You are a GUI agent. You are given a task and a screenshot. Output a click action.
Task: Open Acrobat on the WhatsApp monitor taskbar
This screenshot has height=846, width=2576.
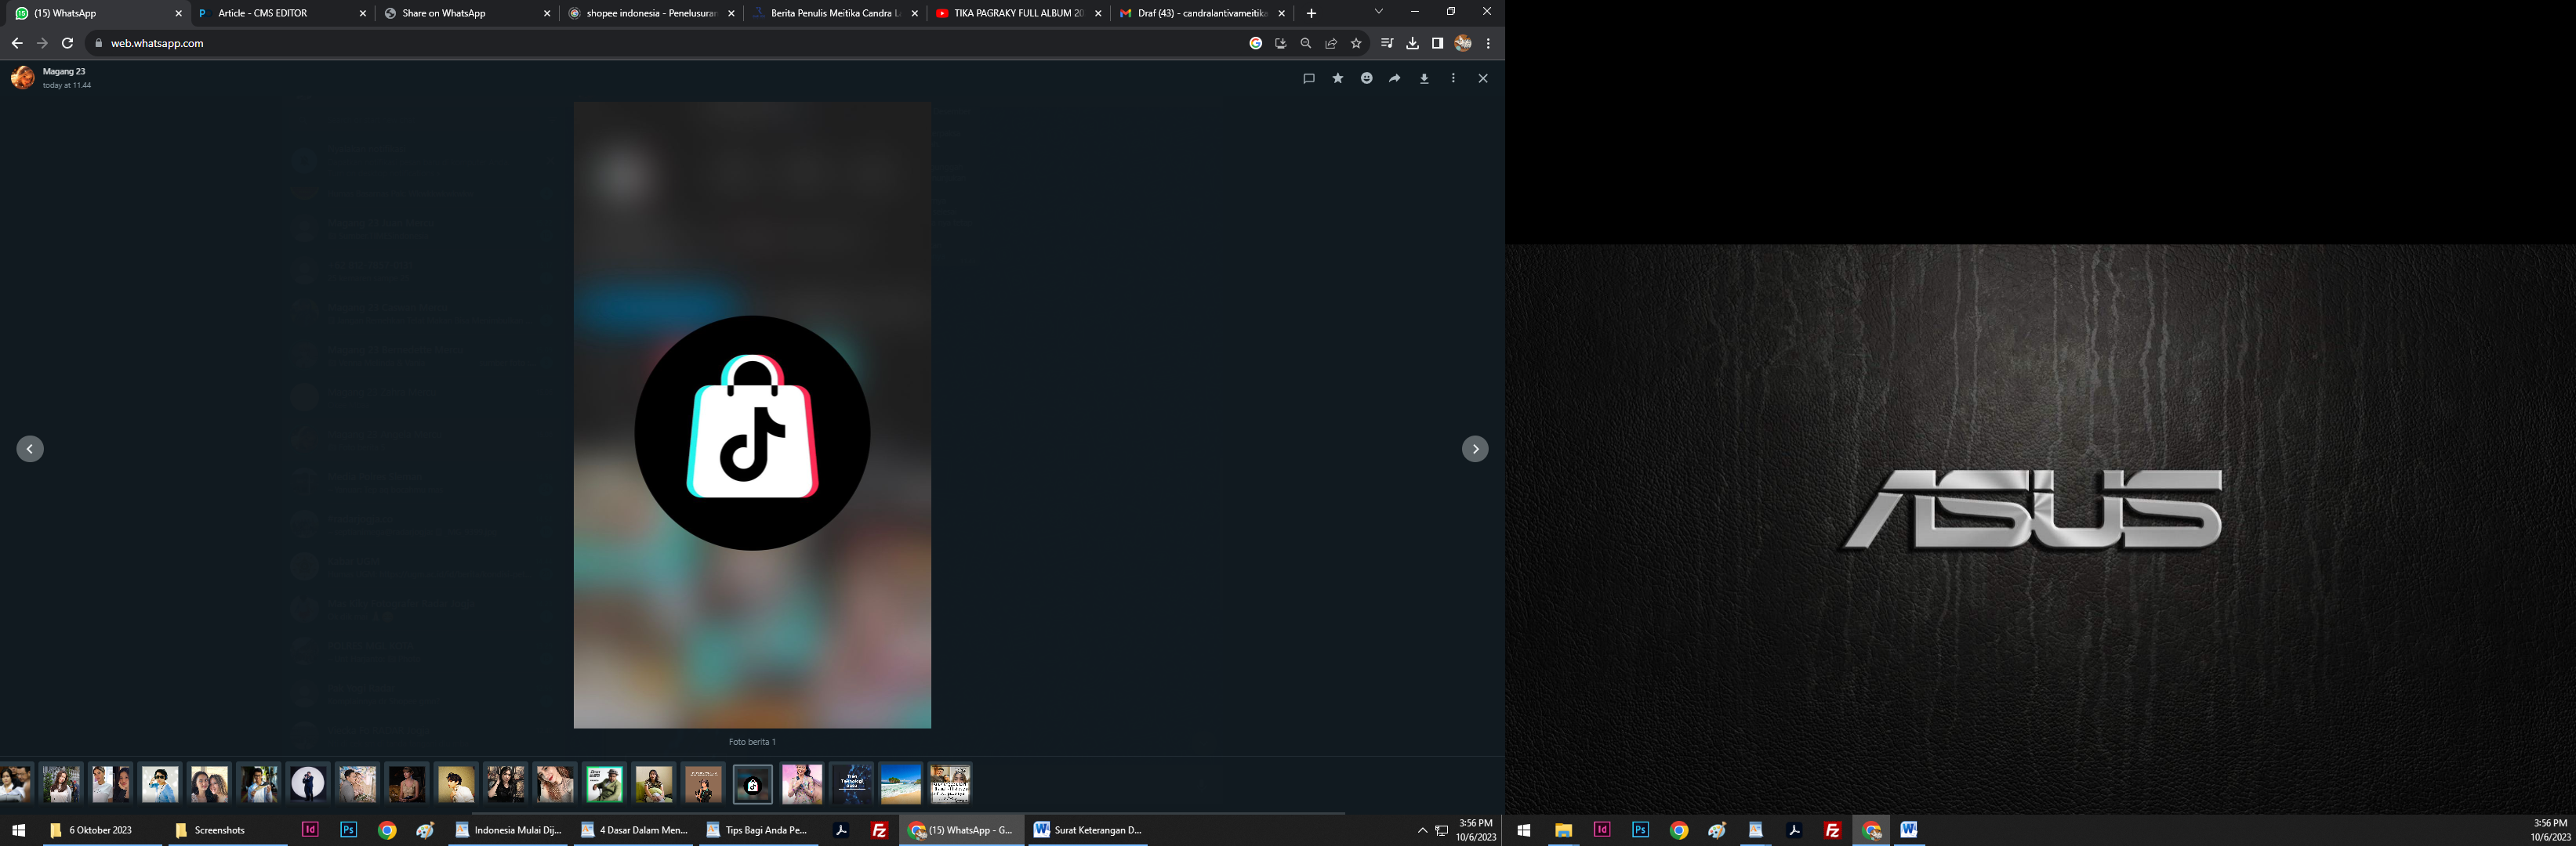pos(842,830)
